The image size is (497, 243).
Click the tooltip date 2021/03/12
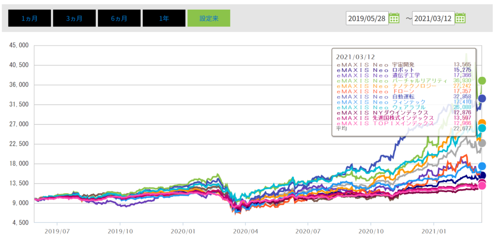(x=355, y=57)
